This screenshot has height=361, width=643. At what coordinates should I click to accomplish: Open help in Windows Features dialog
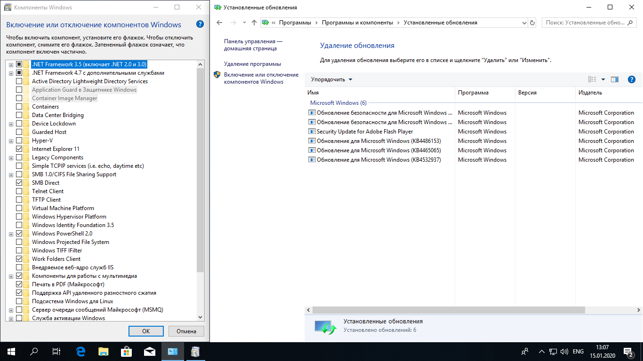click(x=200, y=24)
